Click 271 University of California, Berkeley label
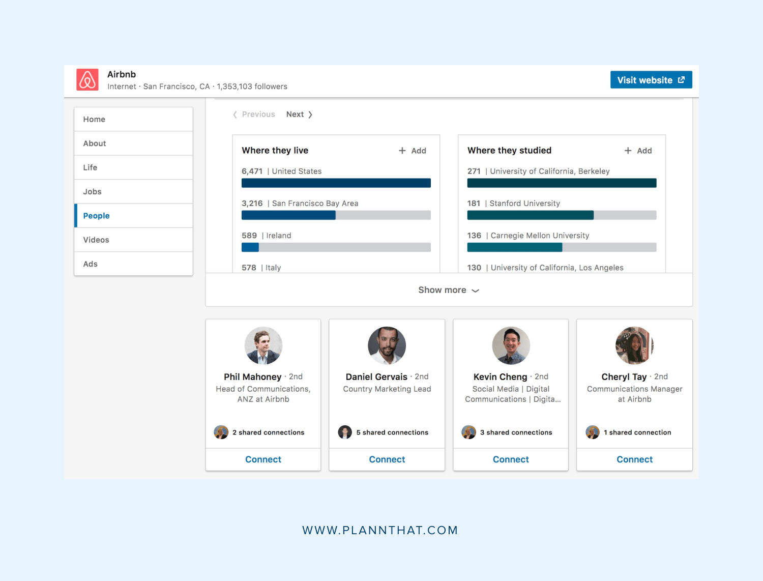 [539, 171]
